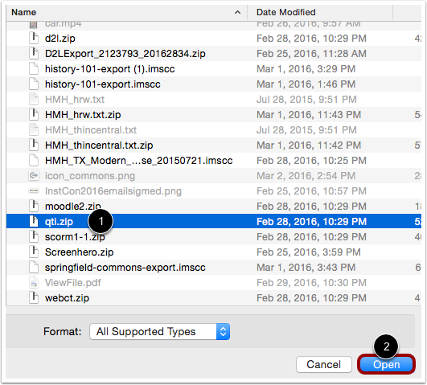427x385 pixels.
Task: Click date Mar 1, 2016, 1:46 PM
Action: 306,84
